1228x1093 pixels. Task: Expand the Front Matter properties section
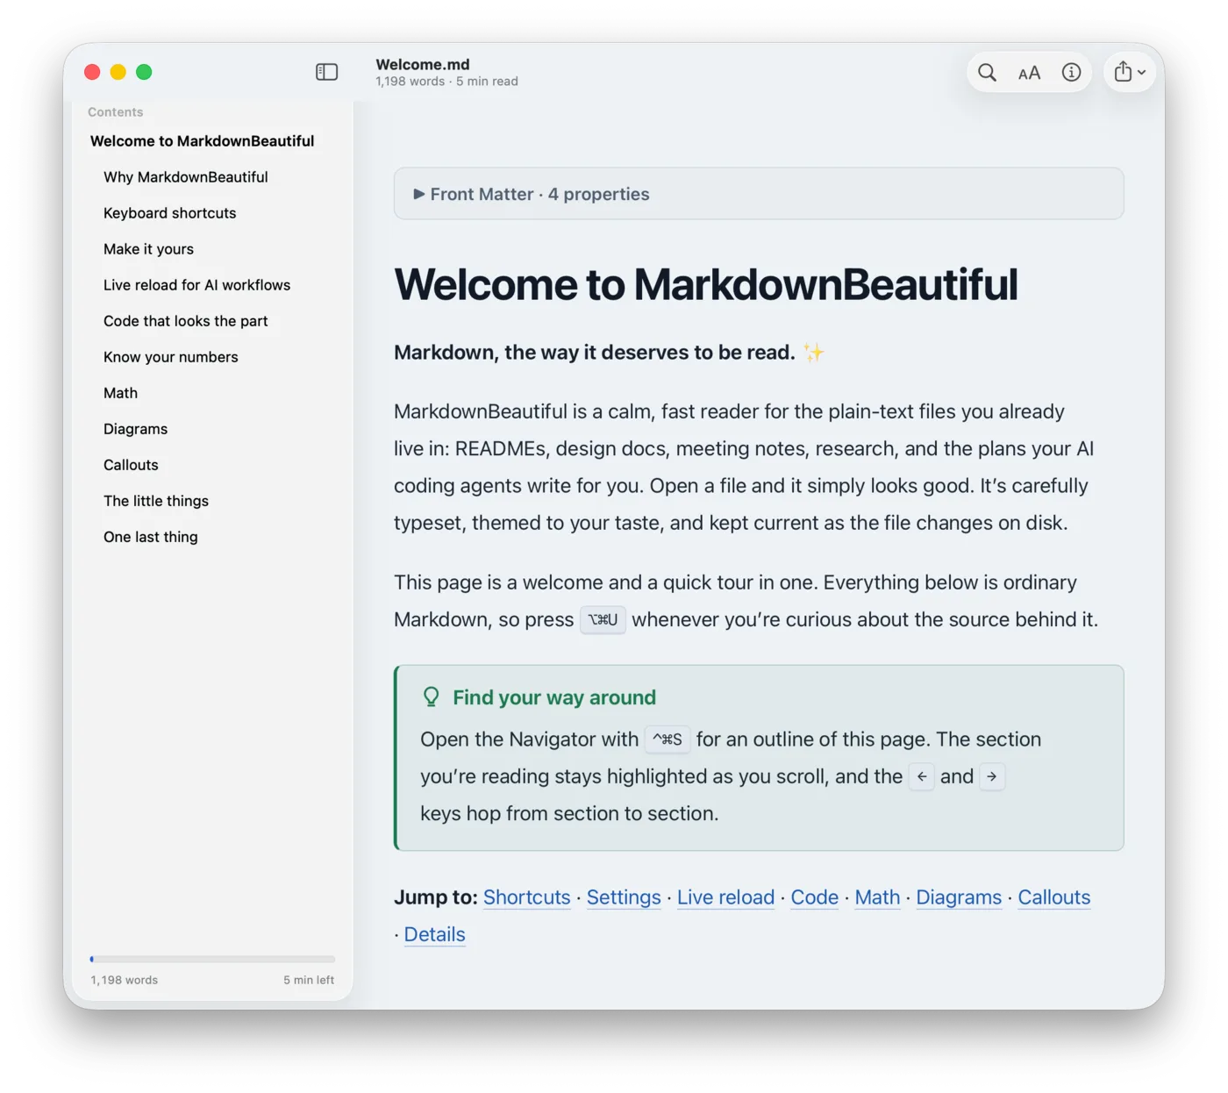(759, 194)
